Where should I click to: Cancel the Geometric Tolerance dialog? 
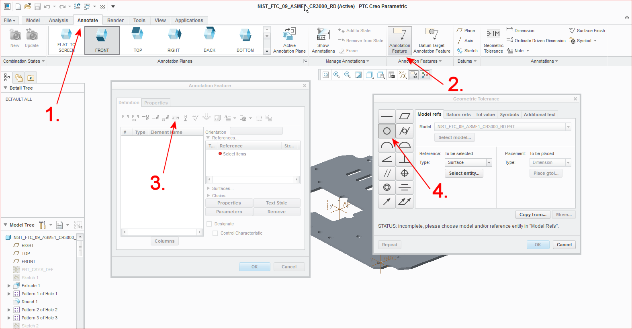coord(564,245)
